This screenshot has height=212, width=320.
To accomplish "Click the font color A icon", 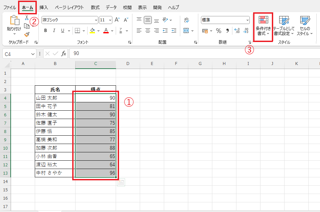I will [106, 31].
